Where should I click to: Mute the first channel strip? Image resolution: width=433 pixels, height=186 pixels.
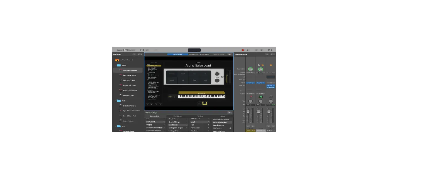(x=249, y=126)
